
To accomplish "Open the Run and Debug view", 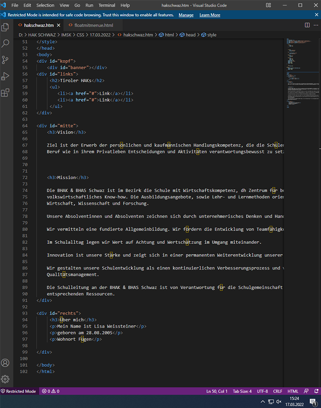I will [6, 77].
